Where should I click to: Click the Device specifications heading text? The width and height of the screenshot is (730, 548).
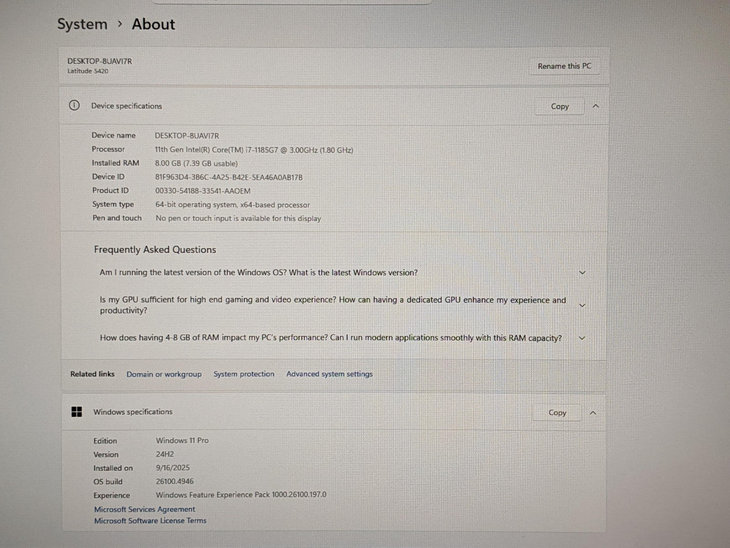[126, 106]
